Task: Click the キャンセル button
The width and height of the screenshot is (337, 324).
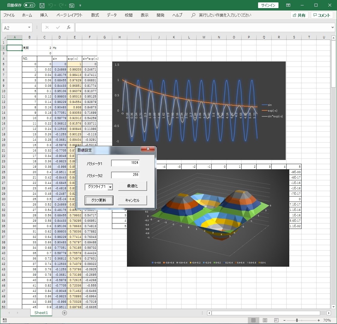Action: [132, 200]
